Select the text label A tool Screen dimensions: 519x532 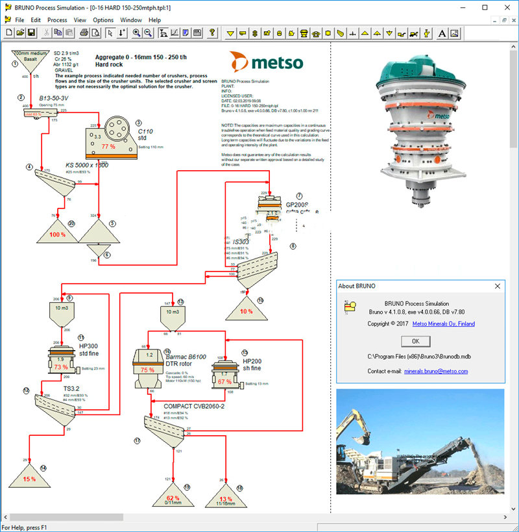pos(442,33)
